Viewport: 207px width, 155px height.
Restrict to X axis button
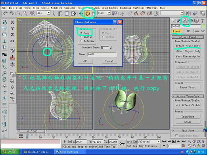point(12,22)
